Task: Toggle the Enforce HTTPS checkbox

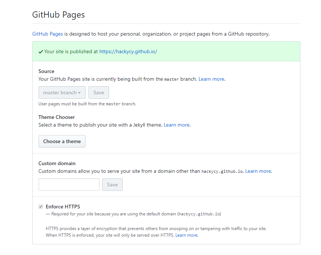Action: click(x=41, y=207)
